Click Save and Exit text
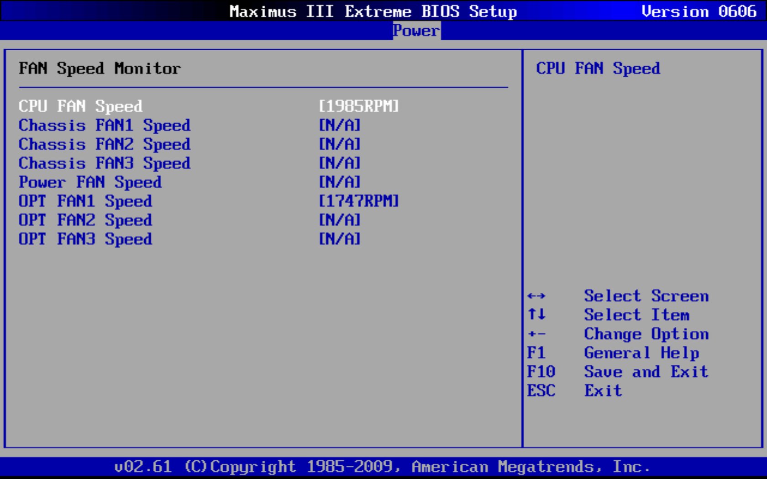Screen dimensions: 767x479 click(646, 372)
